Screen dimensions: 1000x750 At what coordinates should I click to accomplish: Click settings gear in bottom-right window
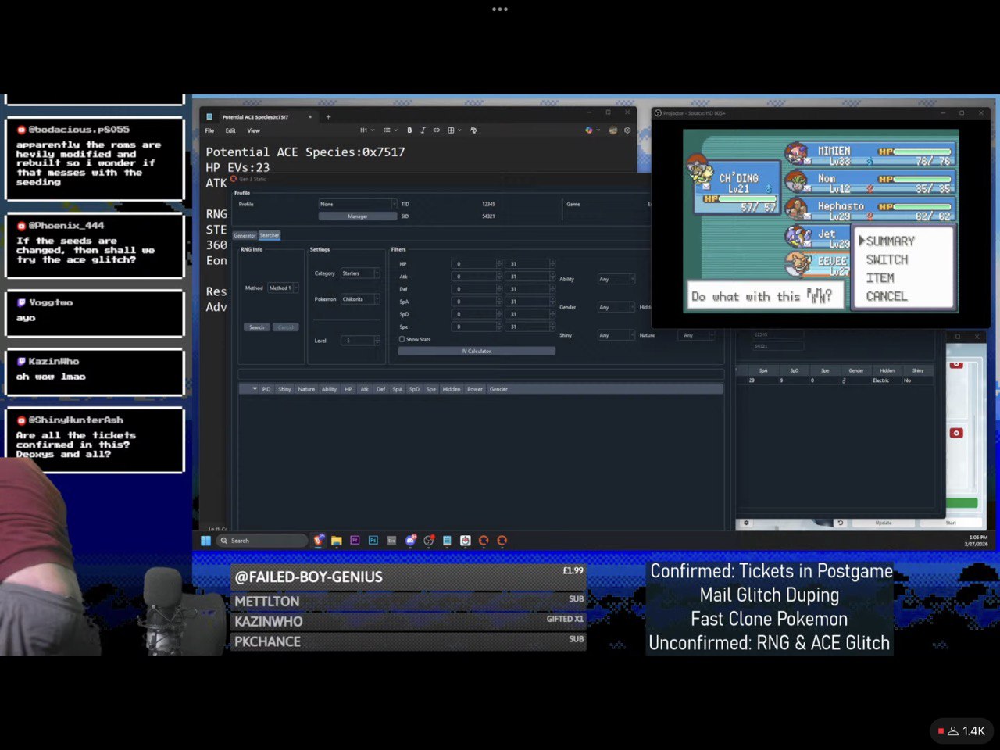746,523
